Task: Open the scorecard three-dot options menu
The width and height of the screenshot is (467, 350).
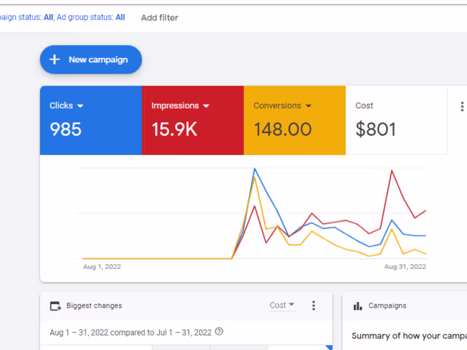Action: click(x=462, y=107)
